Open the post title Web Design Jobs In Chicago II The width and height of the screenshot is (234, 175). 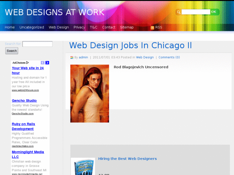pyautogui.click(x=130, y=45)
